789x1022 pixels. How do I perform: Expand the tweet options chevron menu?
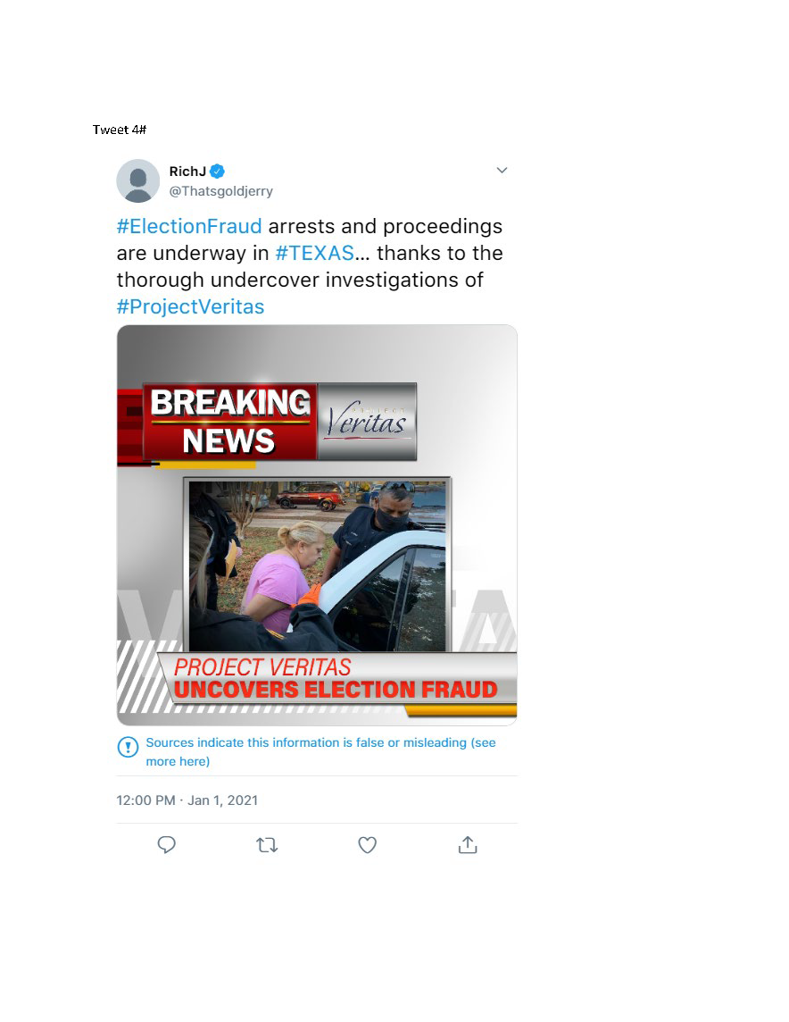(x=502, y=170)
